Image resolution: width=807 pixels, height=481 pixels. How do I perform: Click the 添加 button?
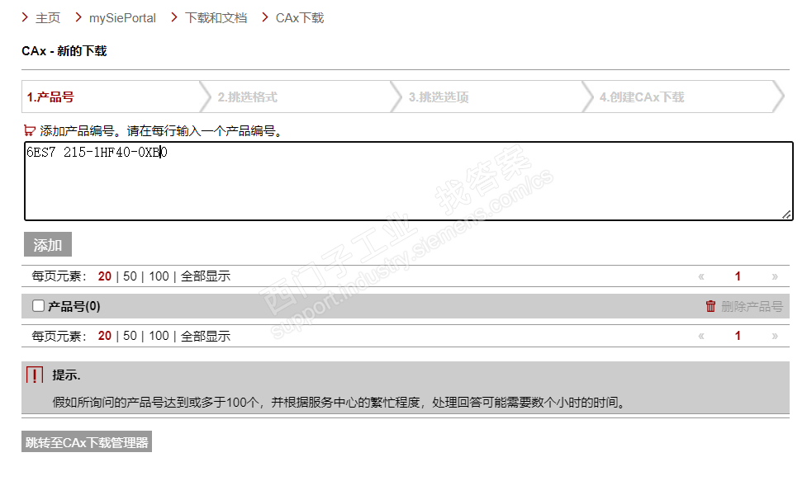(48, 244)
